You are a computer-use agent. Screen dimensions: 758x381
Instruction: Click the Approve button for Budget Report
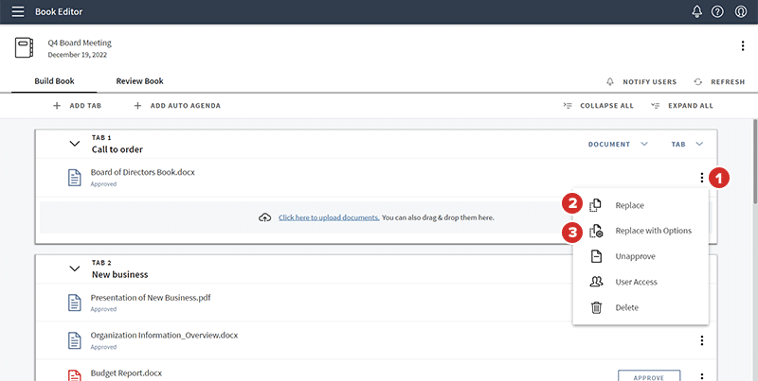pos(649,375)
